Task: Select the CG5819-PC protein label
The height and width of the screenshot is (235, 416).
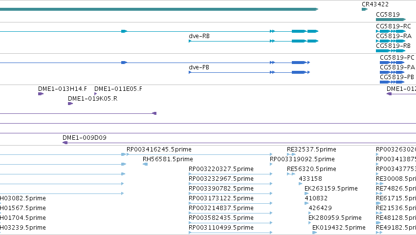Action: point(397,57)
